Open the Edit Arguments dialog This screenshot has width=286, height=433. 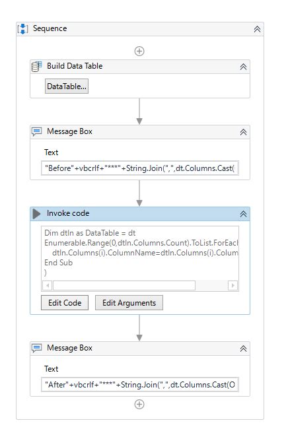[x=129, y=303]
